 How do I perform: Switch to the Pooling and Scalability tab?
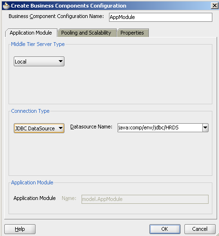click(x=86, y=33)
